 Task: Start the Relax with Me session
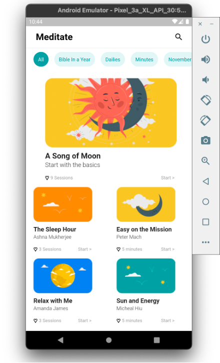coord(84,320)
